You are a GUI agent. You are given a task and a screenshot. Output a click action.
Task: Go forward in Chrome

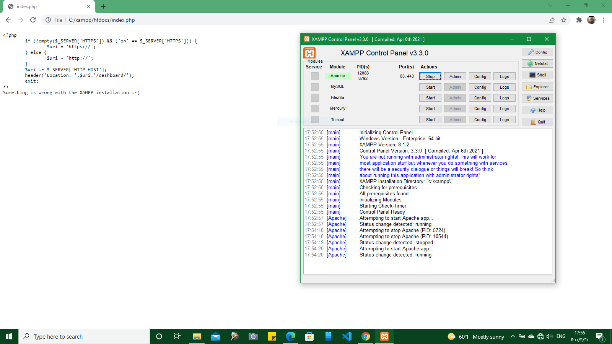tap(21, 20)
